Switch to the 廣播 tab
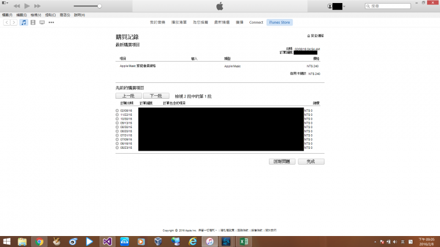This screenshot has width=440, height=247. coord(240,22)
